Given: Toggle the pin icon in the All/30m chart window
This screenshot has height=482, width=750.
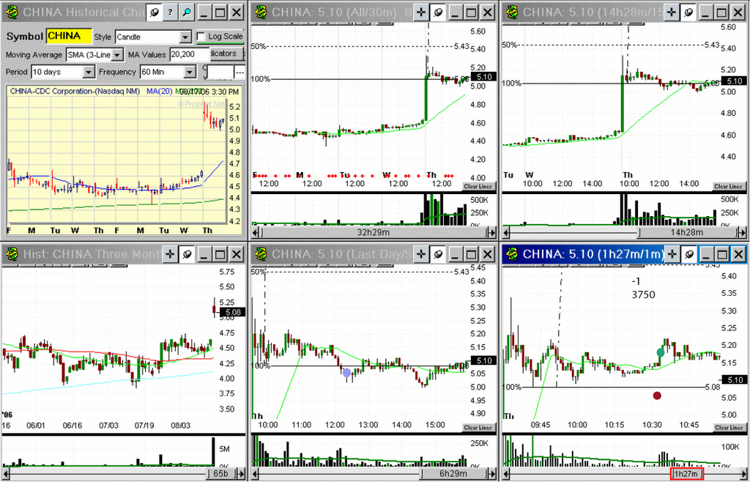Looking at the screenshot, I should (x=437, y=12).
